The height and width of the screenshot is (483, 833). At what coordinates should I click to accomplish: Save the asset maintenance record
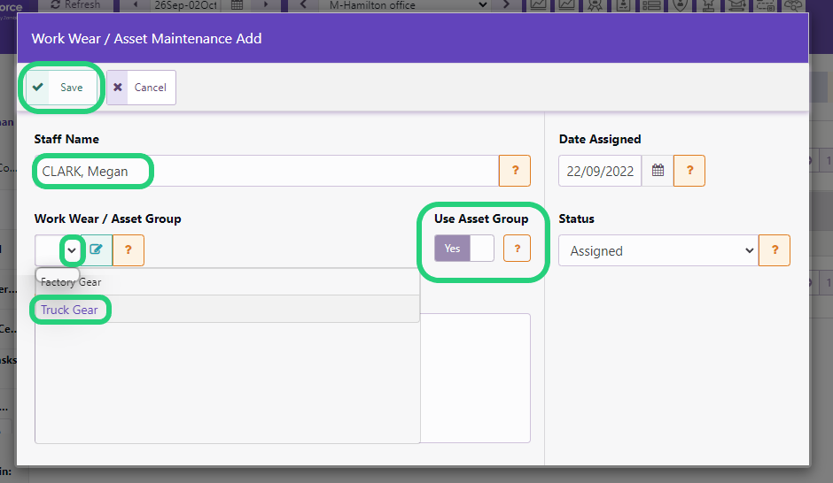coord(62,88)
